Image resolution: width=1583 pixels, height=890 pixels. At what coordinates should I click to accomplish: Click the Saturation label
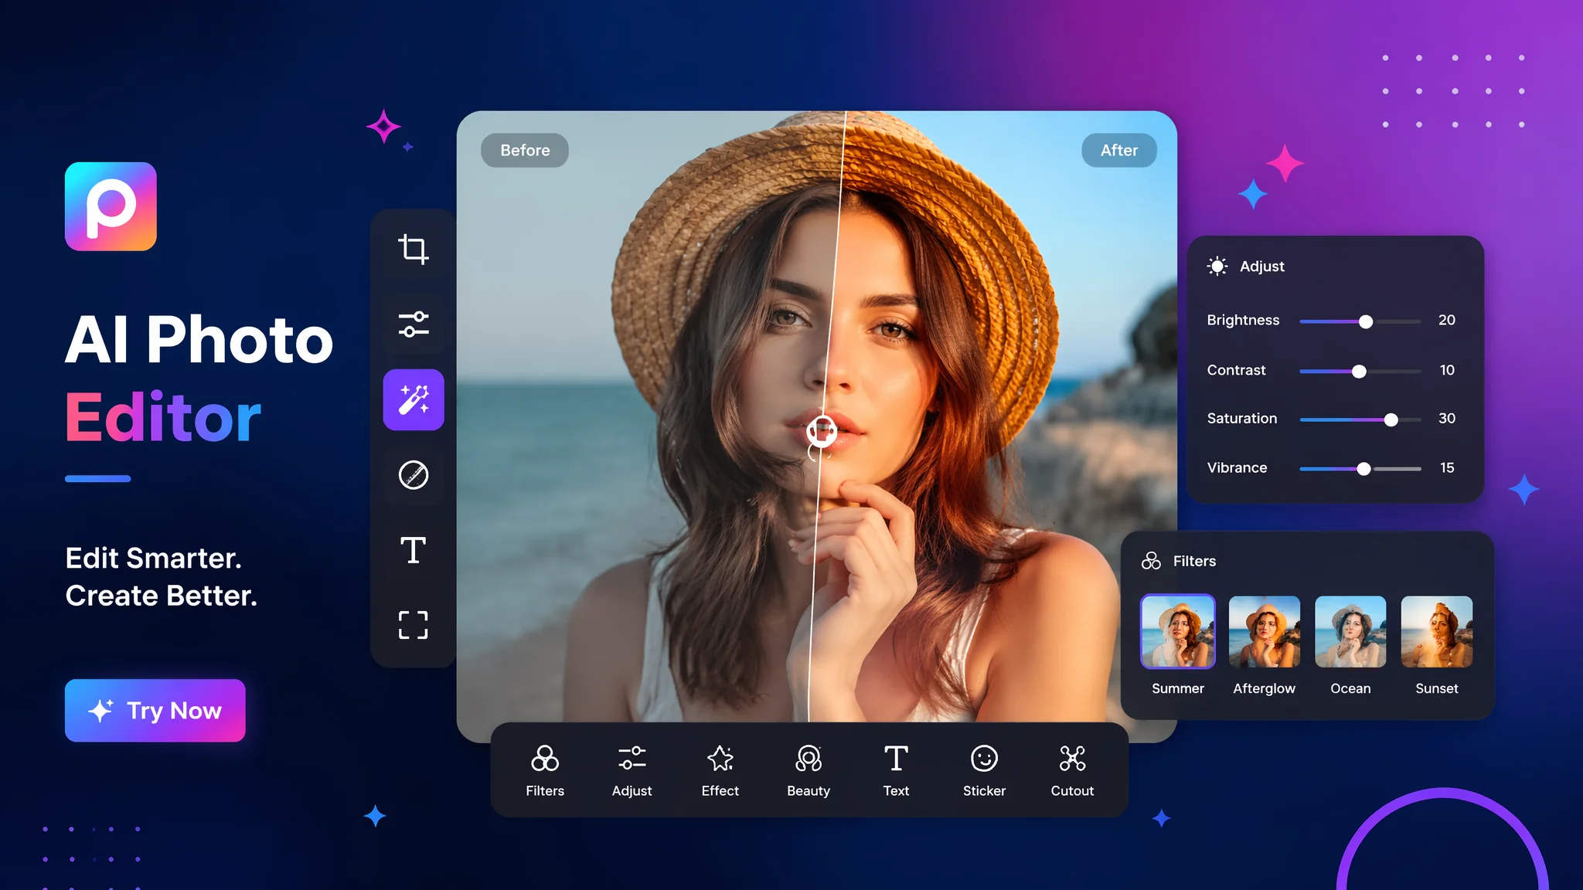tap(1242, 418)
